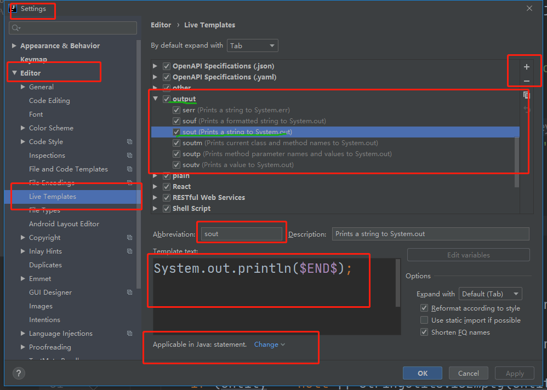547x390 pixels.
Task: Open the Expand with Default (Tab) dropdown
Action: [491, 294]
